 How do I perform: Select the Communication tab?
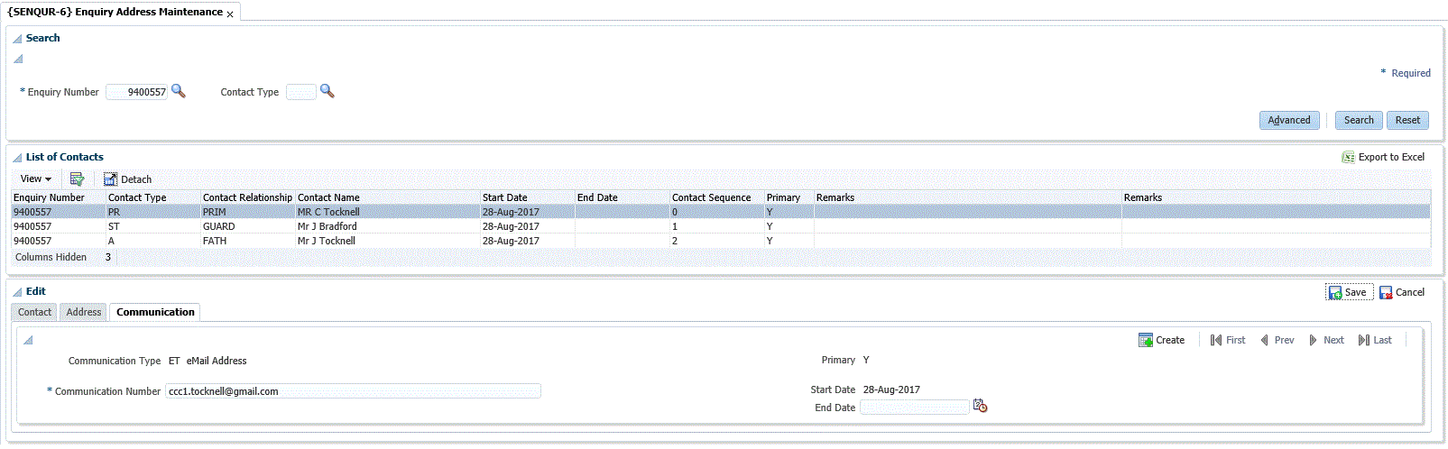[x=155, y=312]
